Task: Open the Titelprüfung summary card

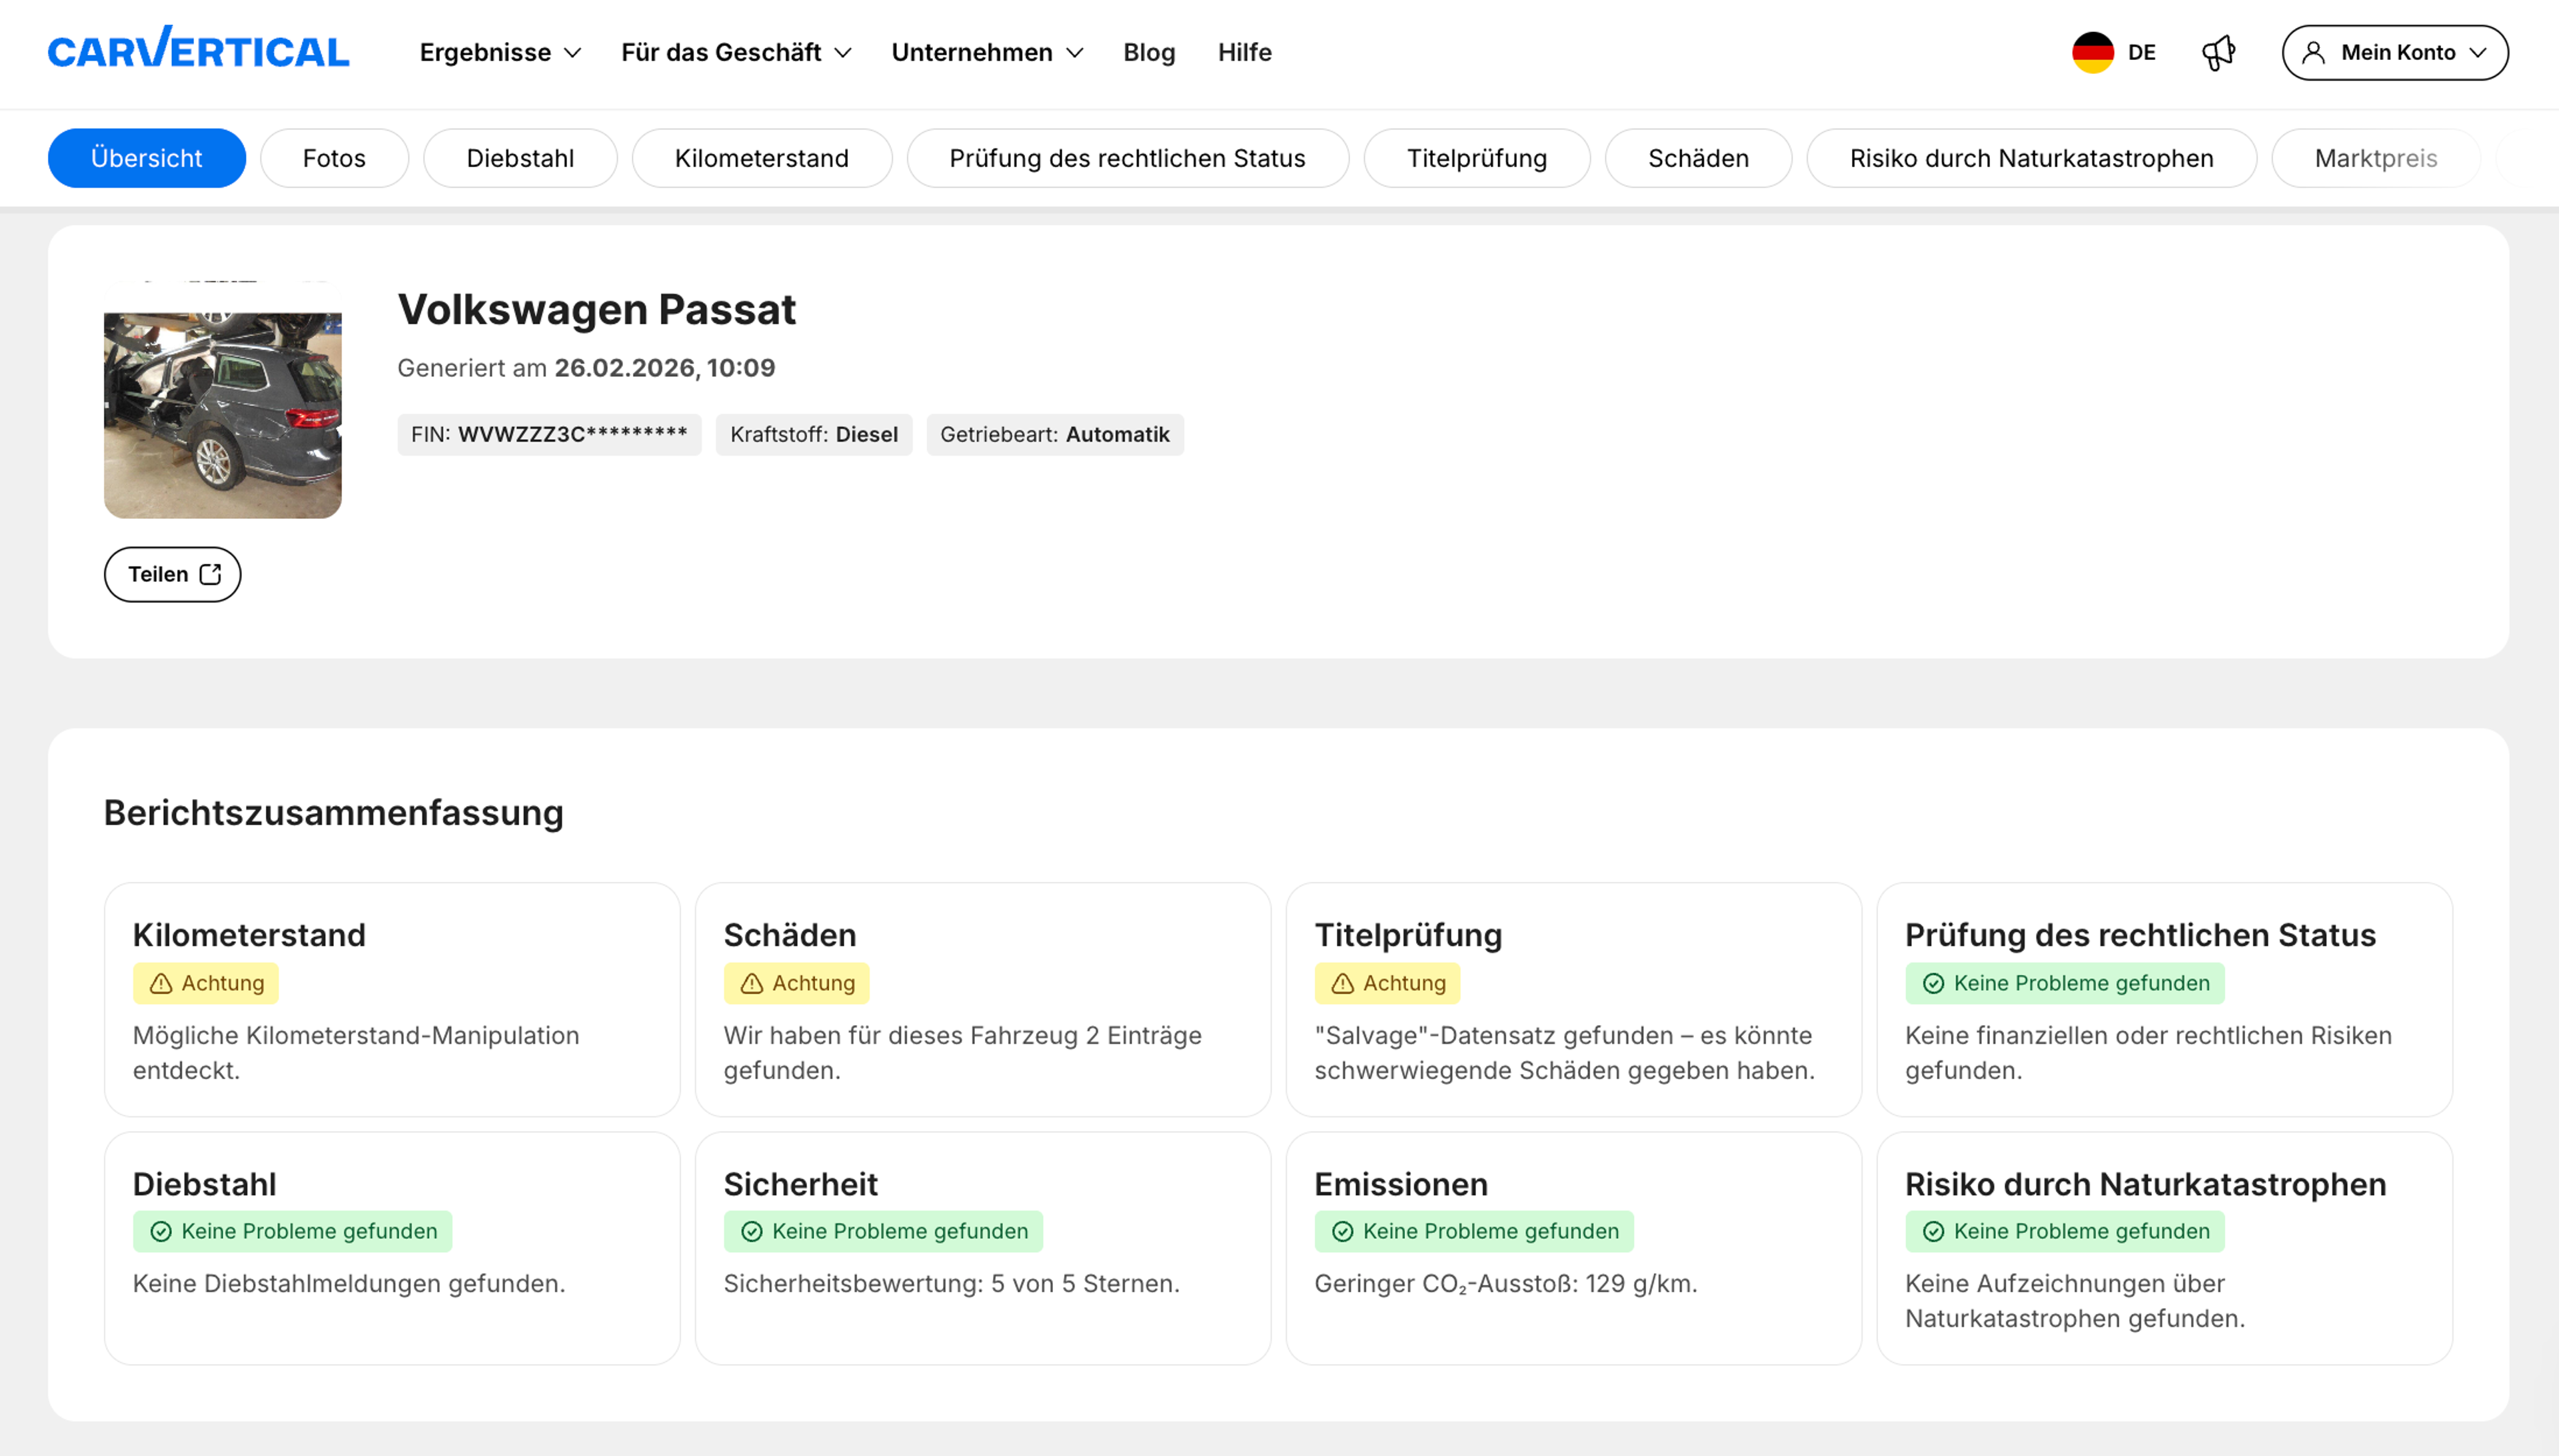Action: tap(1573, 999)
